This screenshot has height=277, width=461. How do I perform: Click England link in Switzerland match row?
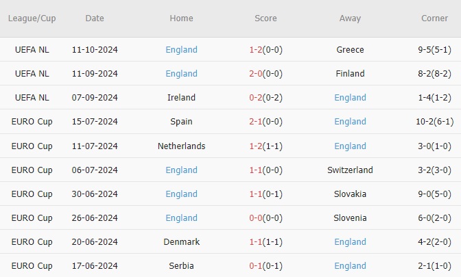click(x=181, y=170)
